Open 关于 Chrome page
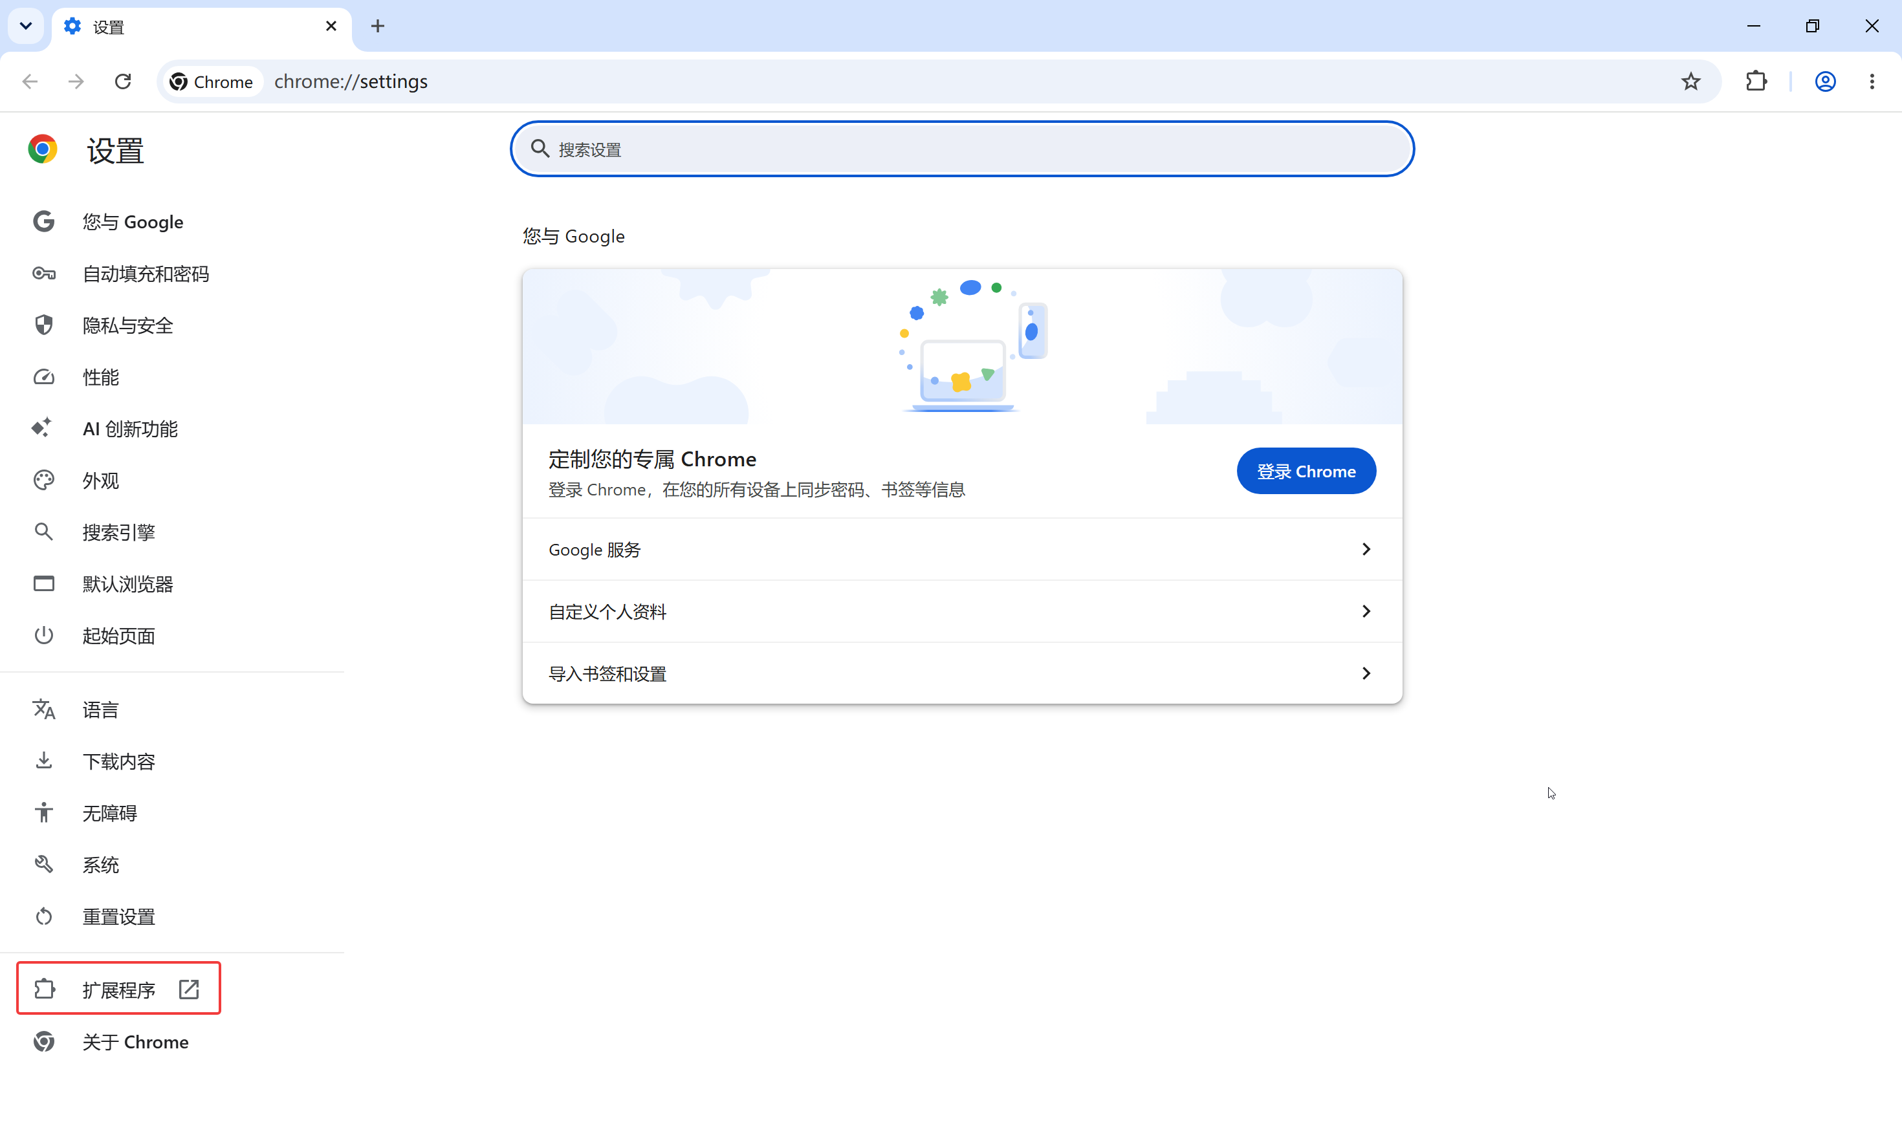Viewport: 1902px width, 1137px height. 136,1041
